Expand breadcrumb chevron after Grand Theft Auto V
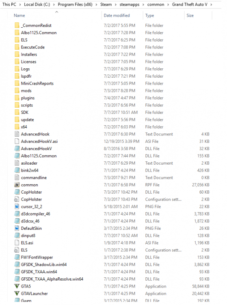 [211, 4]
